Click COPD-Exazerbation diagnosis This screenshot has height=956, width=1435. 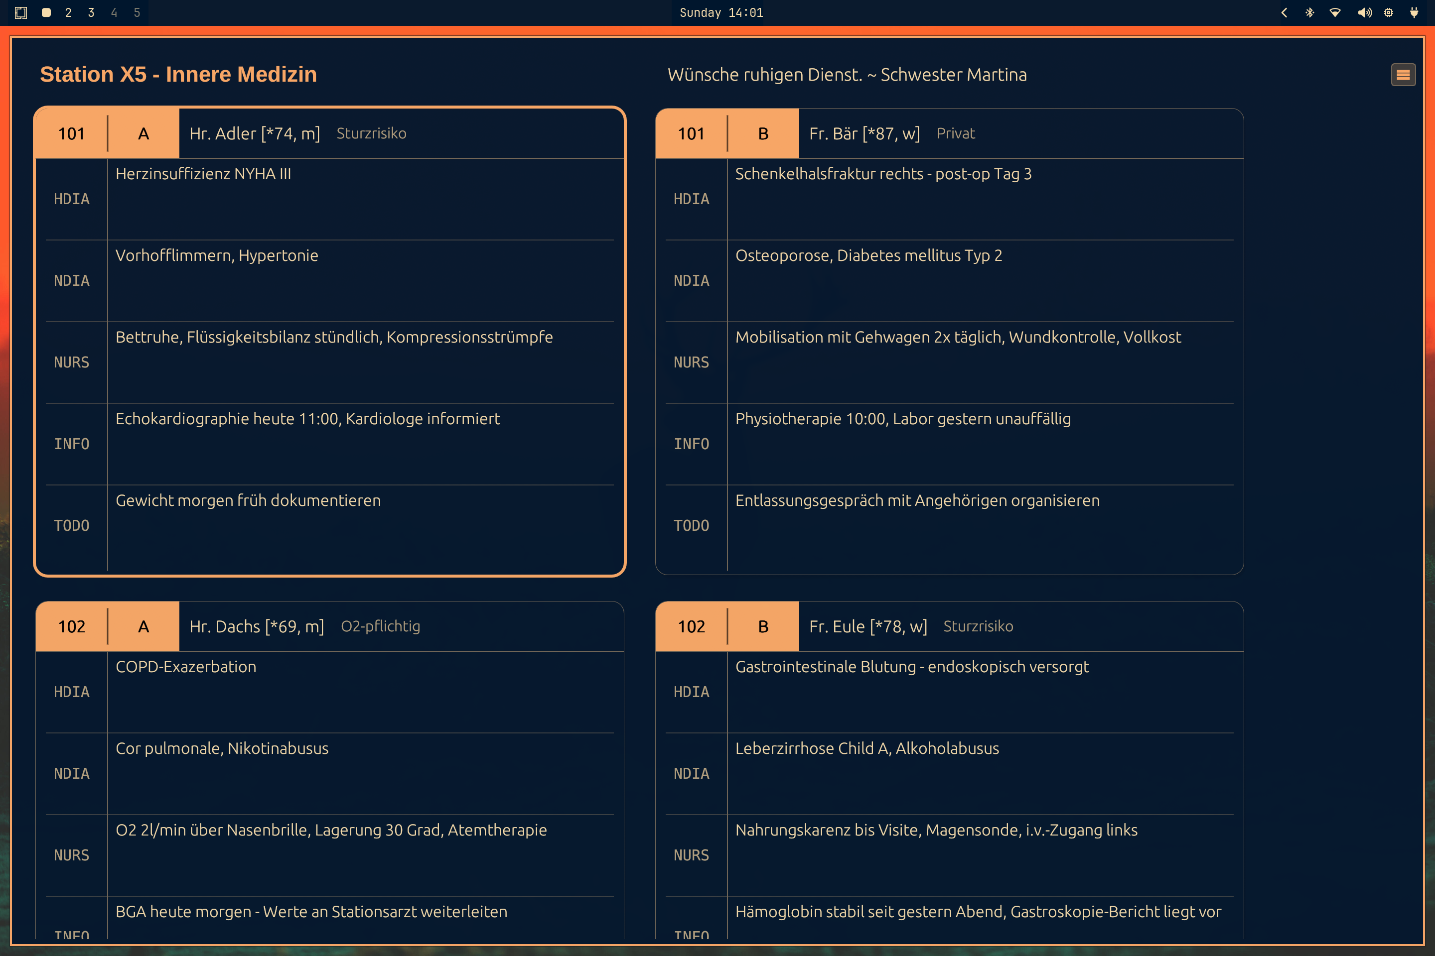tap(186, 667)
